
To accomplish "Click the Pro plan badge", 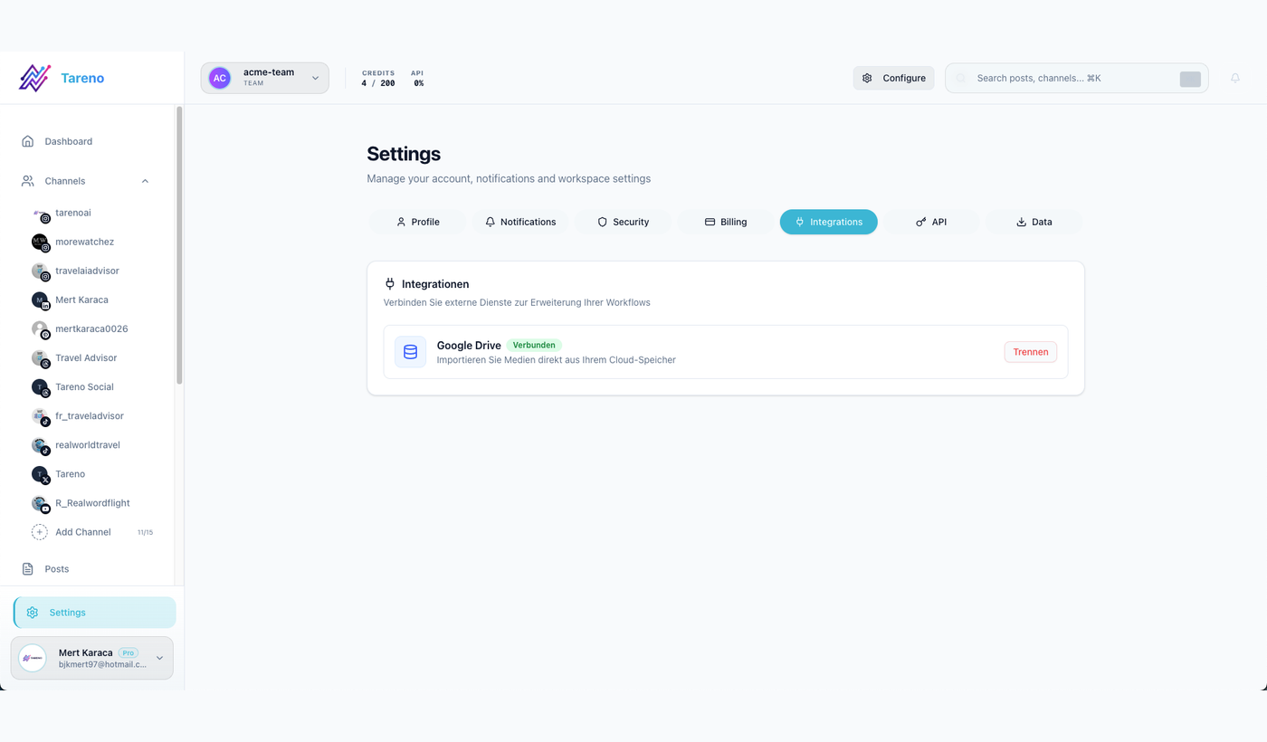I will tap(129, 652).
